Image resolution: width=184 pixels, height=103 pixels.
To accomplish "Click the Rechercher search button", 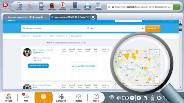I will click(x=153, y=29).
